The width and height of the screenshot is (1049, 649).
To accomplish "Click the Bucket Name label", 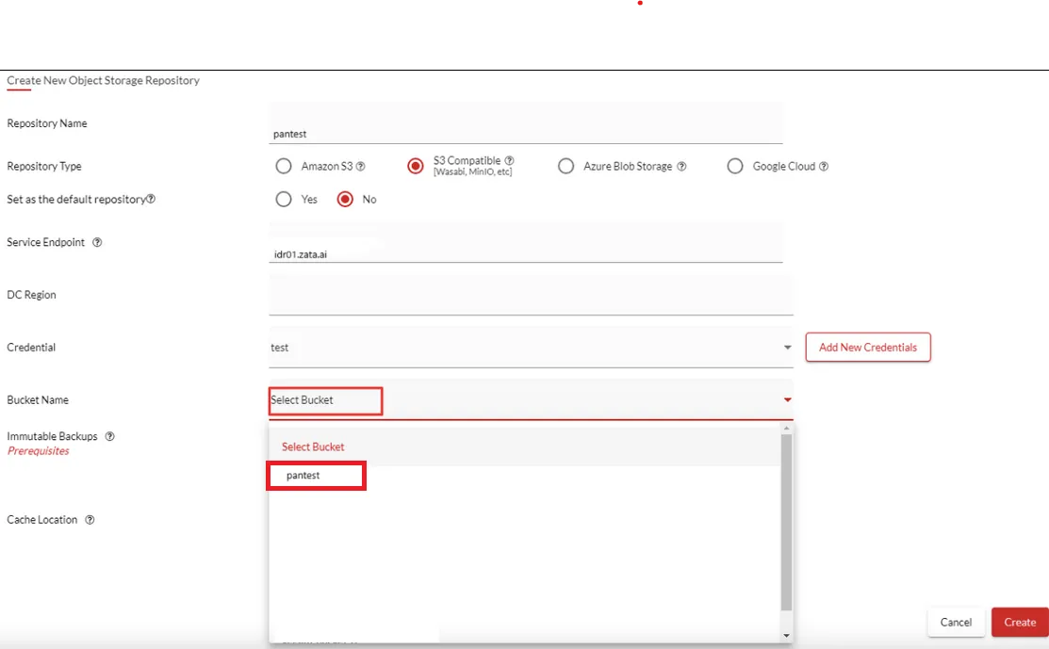I will tap(38, 399).
